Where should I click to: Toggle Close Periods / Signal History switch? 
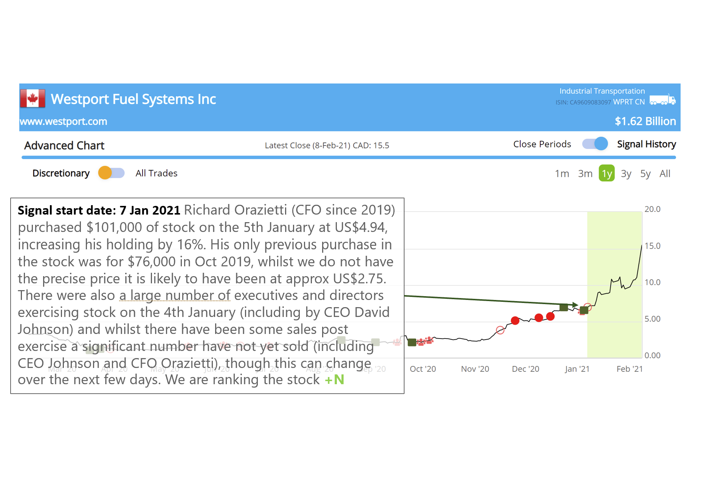click(595, 144)
